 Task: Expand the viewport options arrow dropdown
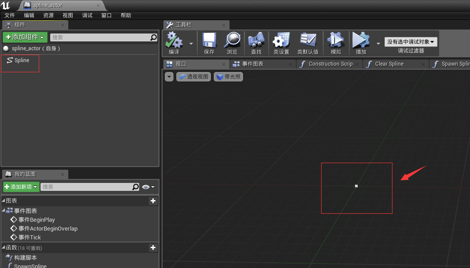169,77
